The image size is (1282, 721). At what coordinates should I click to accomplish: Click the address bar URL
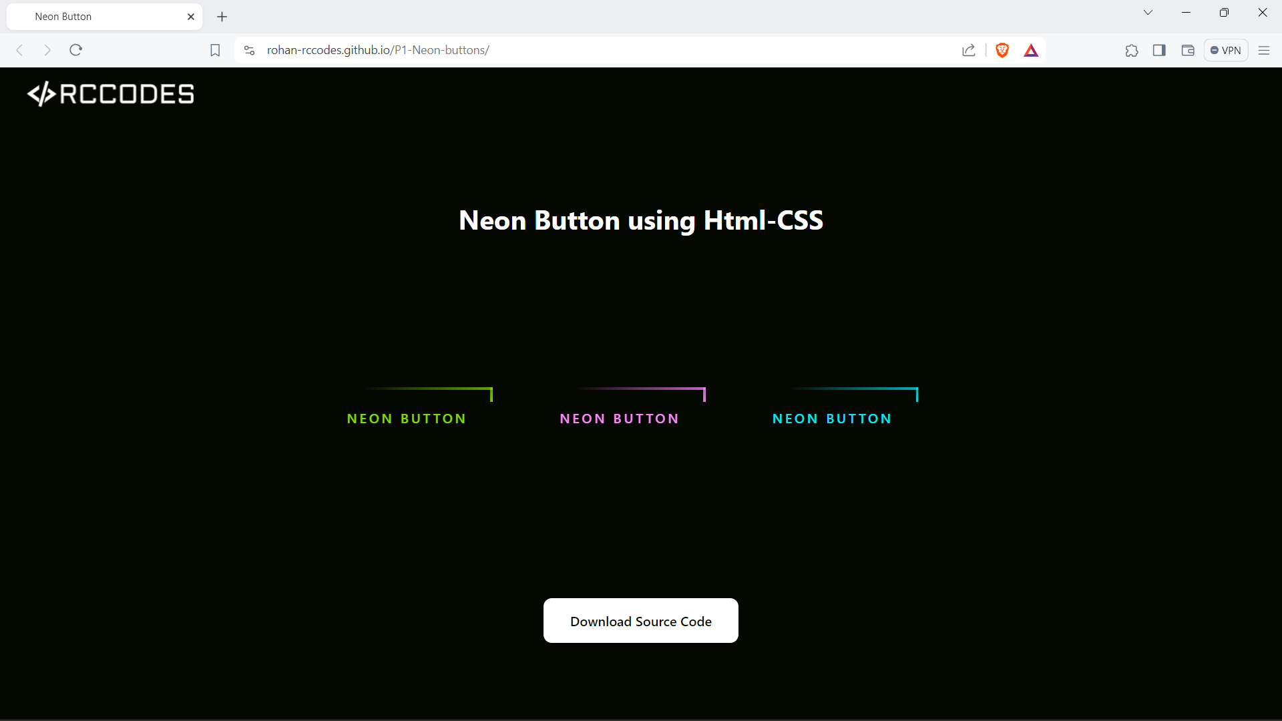pos(378,50)
